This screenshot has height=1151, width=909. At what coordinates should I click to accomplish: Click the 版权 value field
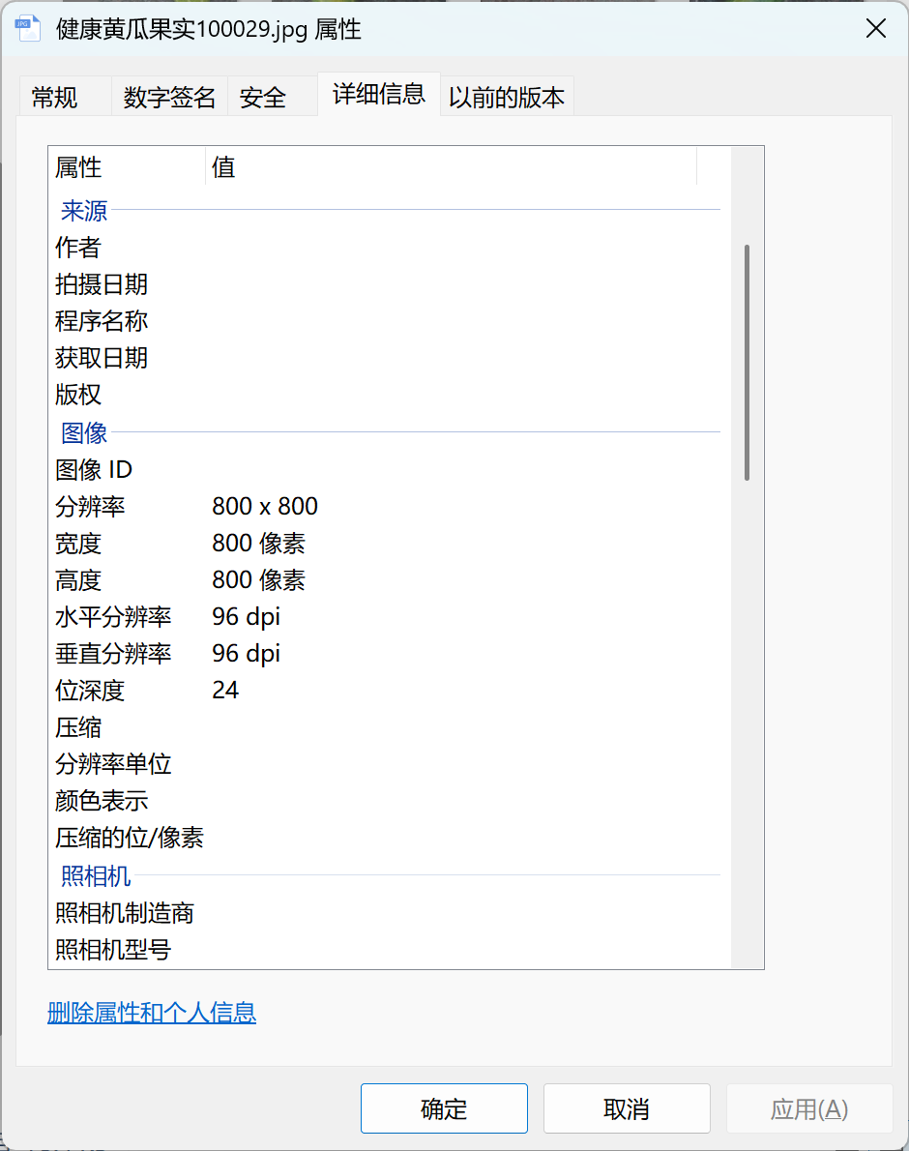[x=387, y=396]
